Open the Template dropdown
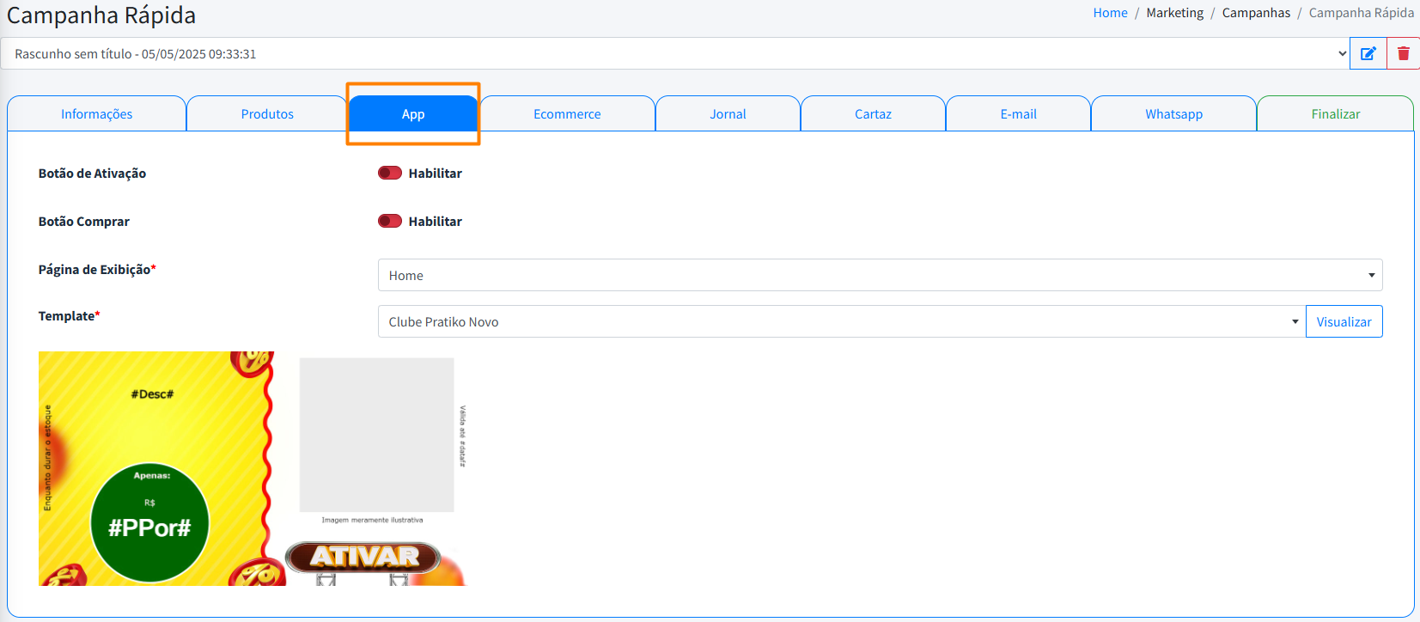1420x622 pixels. (x=841, y=321)
